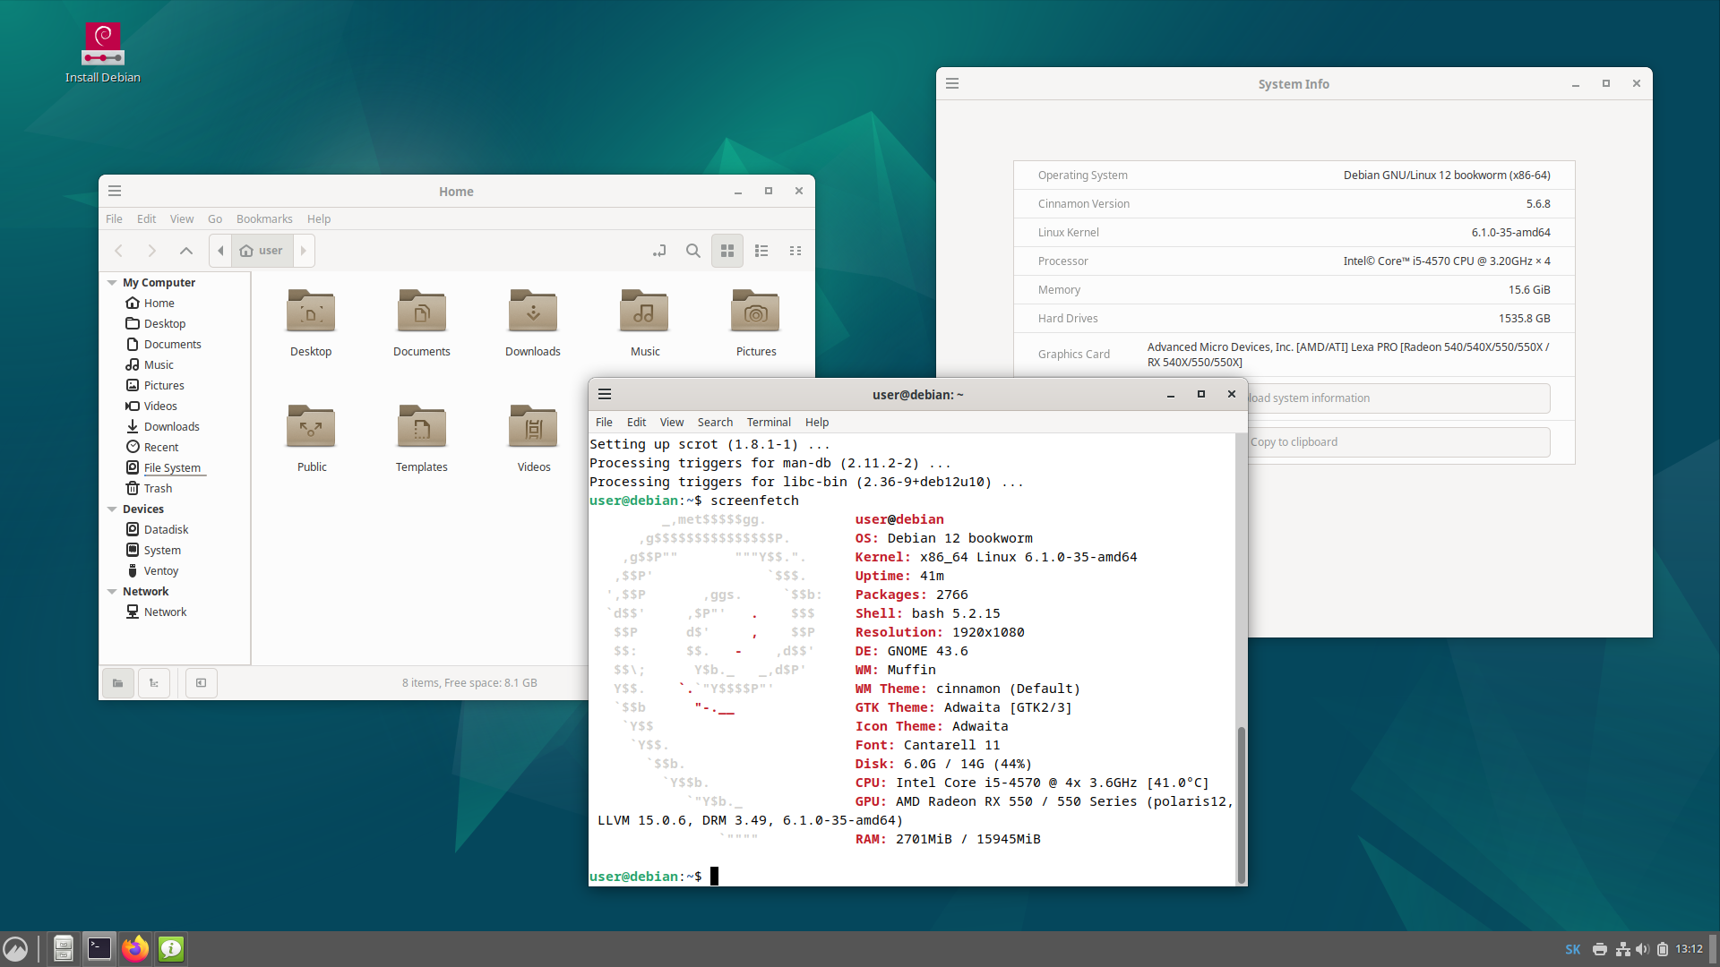Click the search icon in file manager
The image size is (1720, 967).
pos(693,251)
